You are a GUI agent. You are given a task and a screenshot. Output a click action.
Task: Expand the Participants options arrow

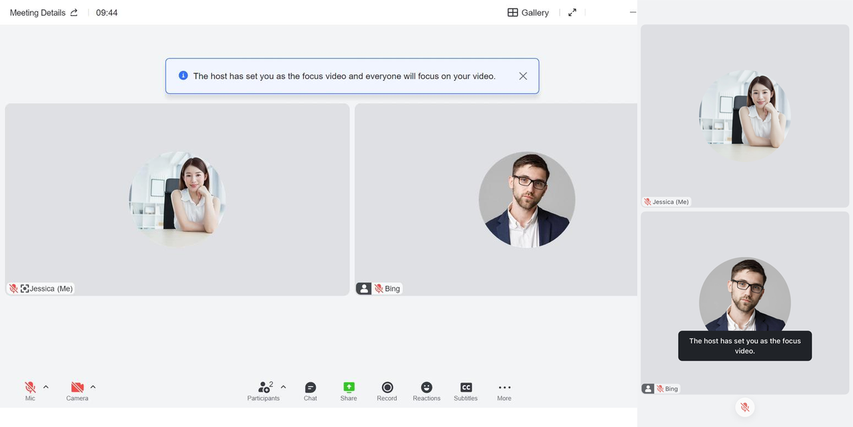tap(283, 386)
